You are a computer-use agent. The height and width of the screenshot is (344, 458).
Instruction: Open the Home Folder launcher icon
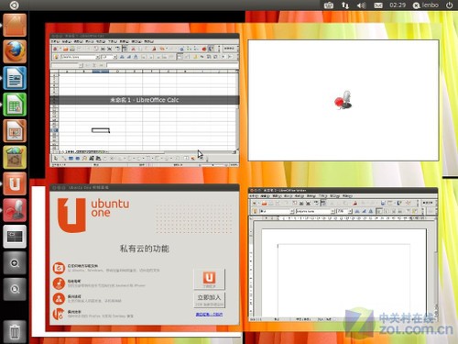click(x=15, y=25)
